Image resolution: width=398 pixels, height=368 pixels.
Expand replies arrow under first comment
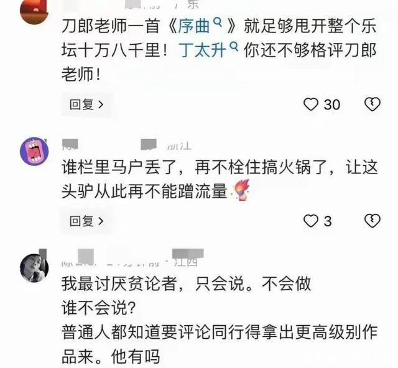coord(101,104)
